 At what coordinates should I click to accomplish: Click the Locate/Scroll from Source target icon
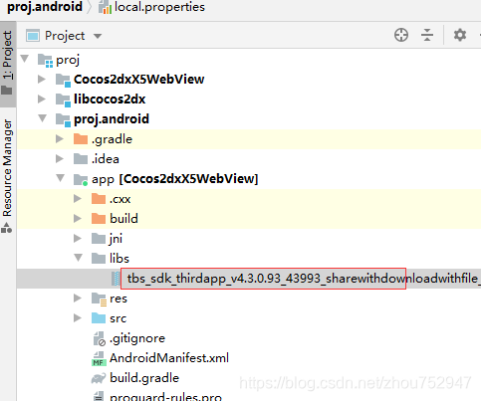(x=401, y=35)
